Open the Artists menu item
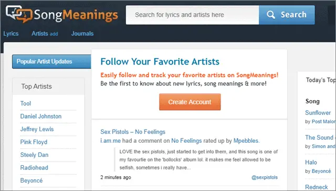 coord(40,34)
